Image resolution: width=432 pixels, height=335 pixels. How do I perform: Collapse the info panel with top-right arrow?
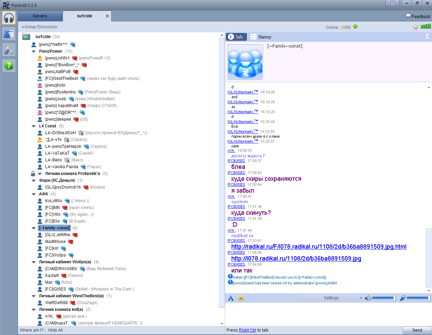click(427, 37)
